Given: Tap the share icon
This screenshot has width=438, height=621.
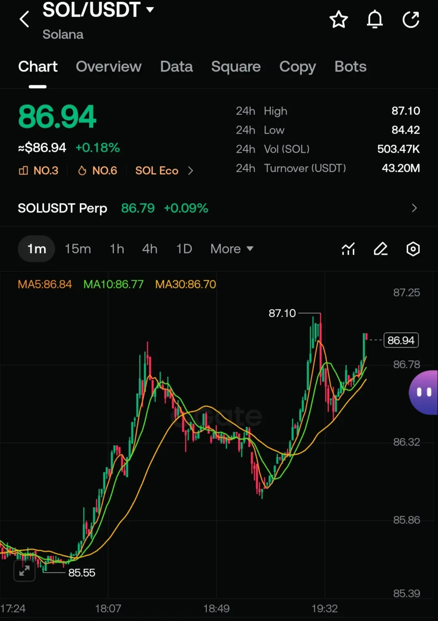Looking at the screenshot, I should pyautogui.click(x=411, y=19).
